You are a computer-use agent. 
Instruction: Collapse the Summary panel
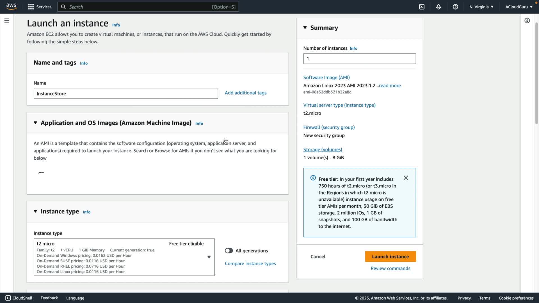pos(305,27)
